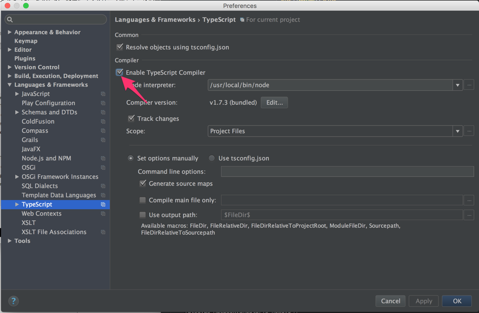The image size is (479, 313).
Task: Collapse Languages & Frameworks section
Action: (10, 84)
